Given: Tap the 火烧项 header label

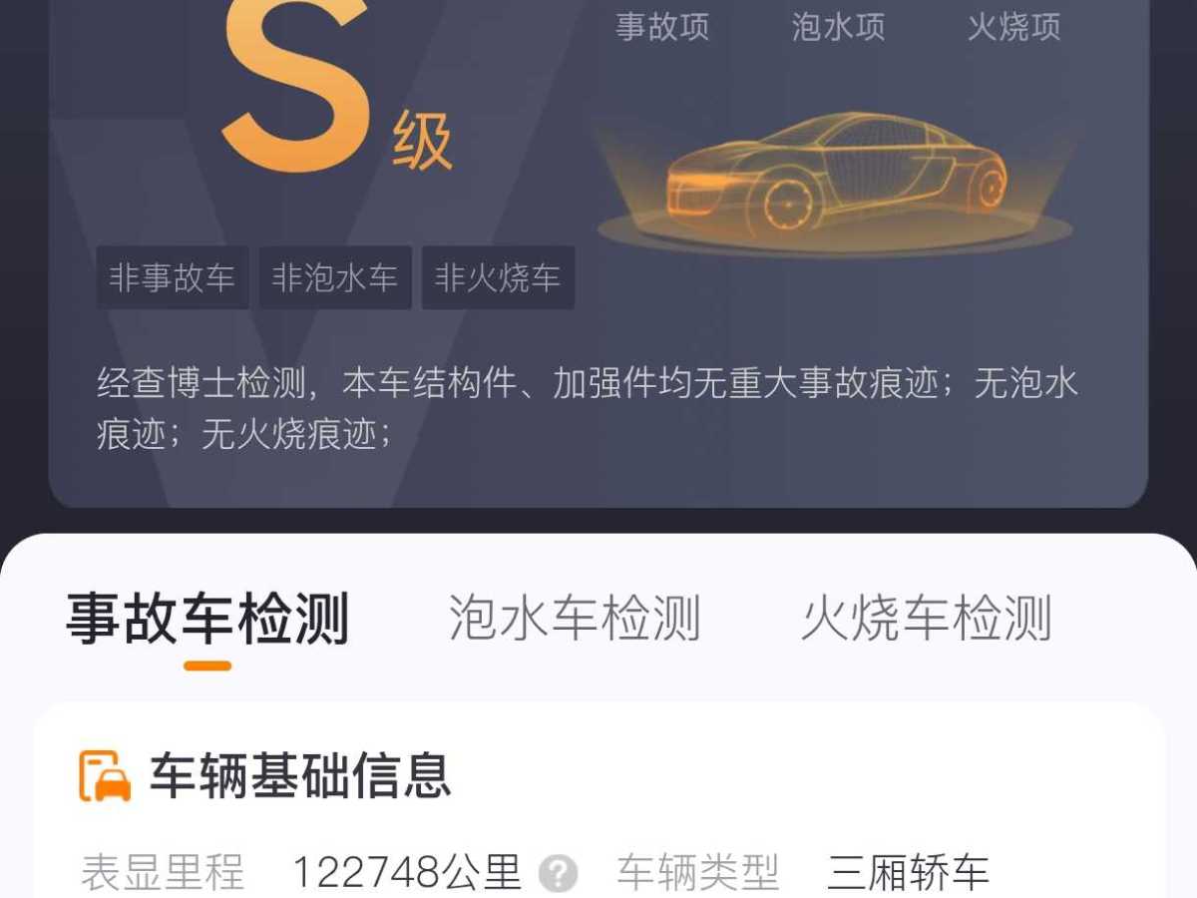Looking at the screenshot, I should (1013, 27).
